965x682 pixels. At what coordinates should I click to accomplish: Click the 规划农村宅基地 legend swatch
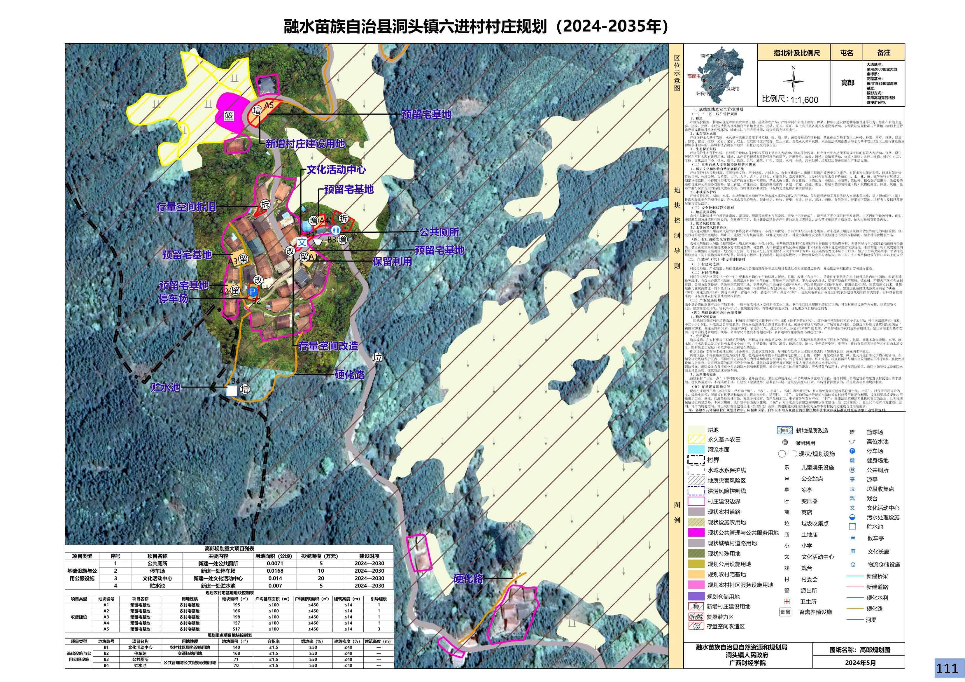(696, 574)
